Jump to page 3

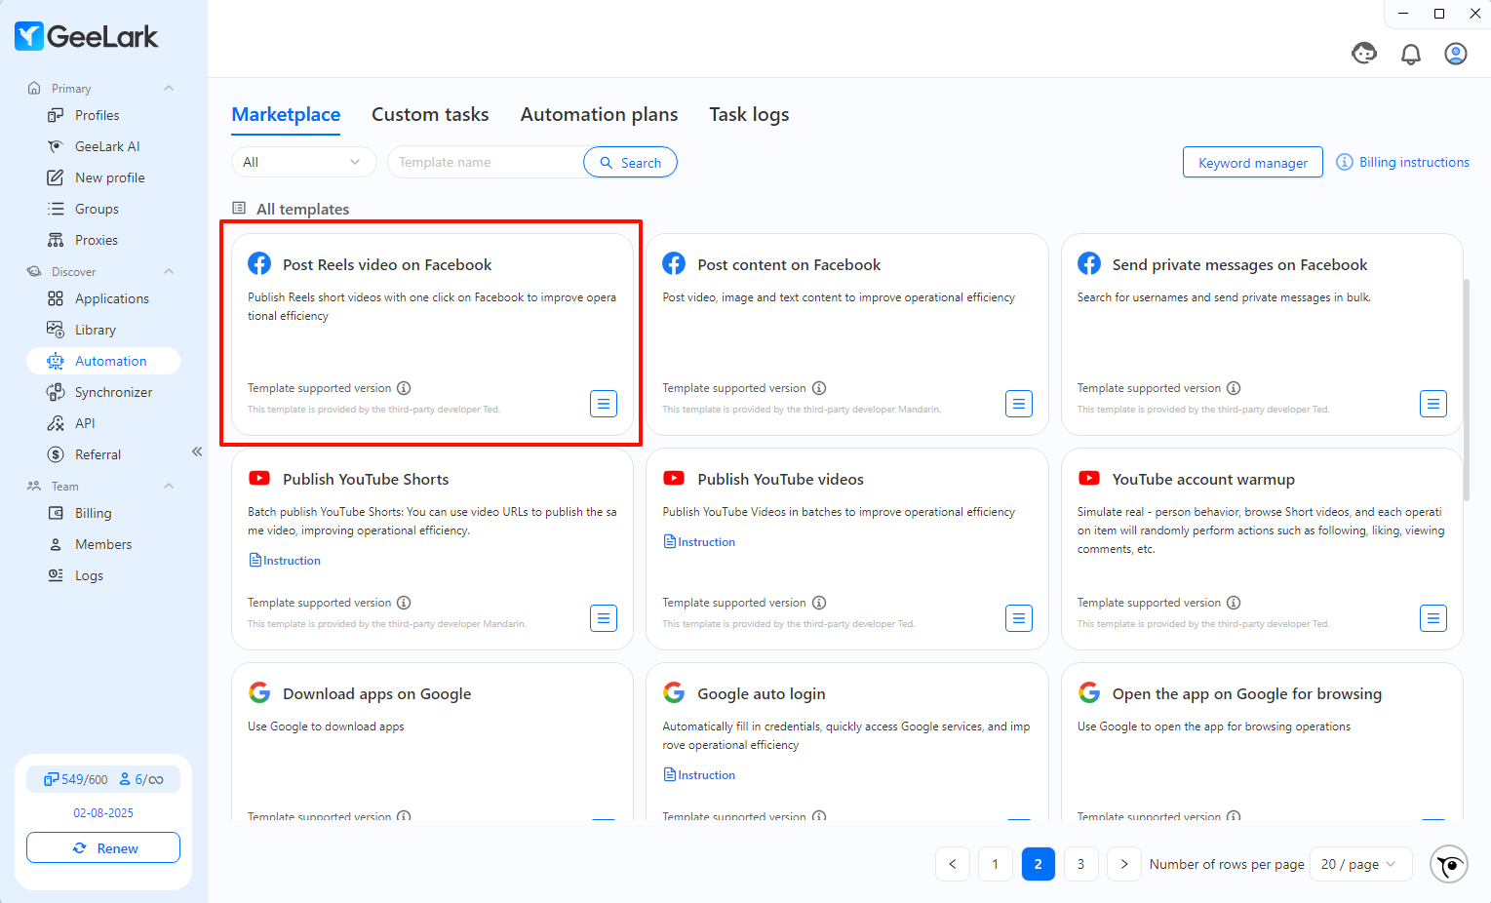[x=1081, y=864]
